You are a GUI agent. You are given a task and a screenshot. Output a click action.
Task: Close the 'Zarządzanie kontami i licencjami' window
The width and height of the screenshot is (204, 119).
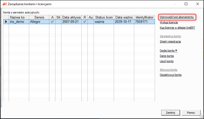(197, 4)
